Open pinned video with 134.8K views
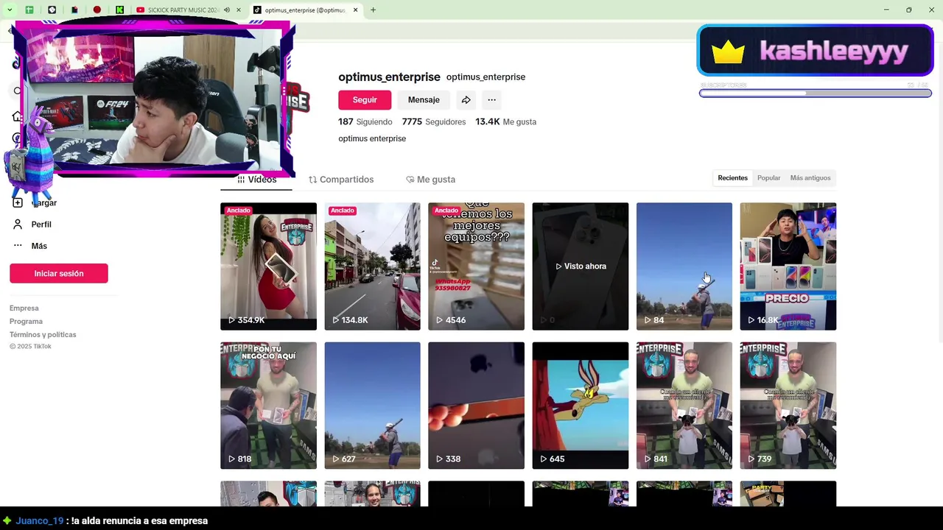 pos(372,266)
